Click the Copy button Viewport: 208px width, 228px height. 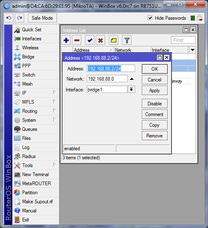(x=155, y=125)
